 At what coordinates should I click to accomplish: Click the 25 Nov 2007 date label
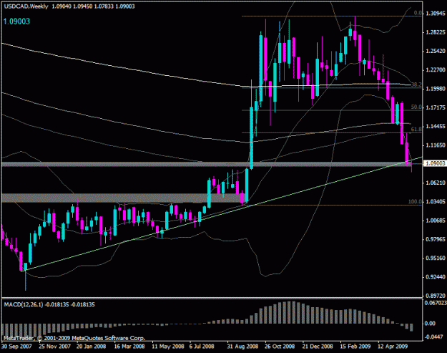(55, 347)
